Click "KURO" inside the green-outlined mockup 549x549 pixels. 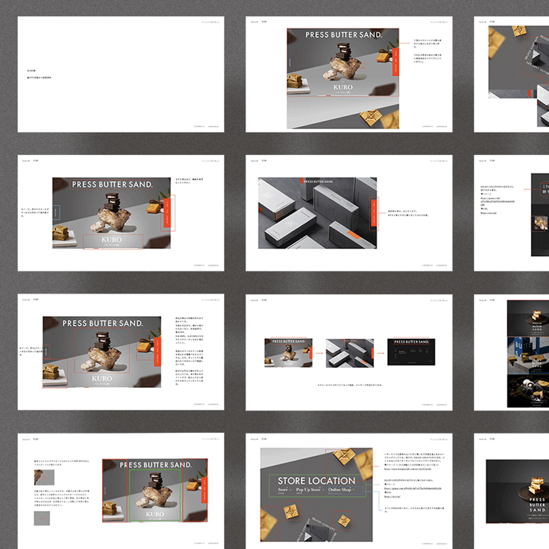click(155, 514)
